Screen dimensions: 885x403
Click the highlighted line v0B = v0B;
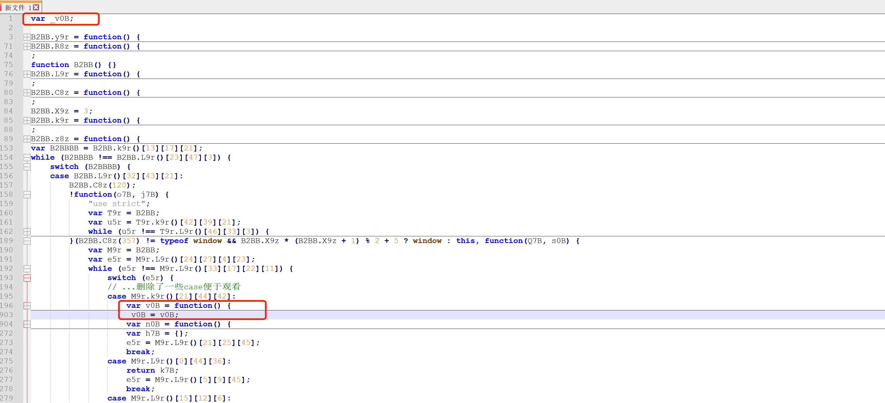155,315
